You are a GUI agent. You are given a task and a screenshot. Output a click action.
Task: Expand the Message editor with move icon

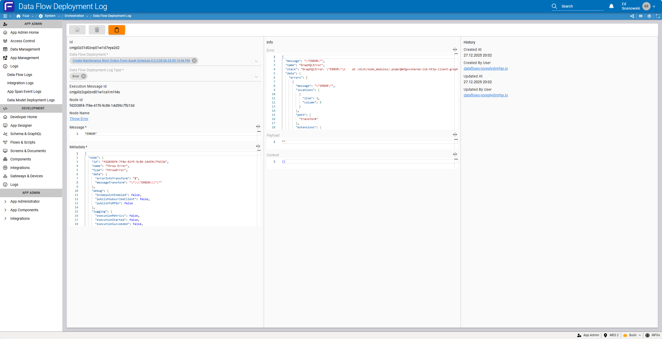[x=258, y=127]
